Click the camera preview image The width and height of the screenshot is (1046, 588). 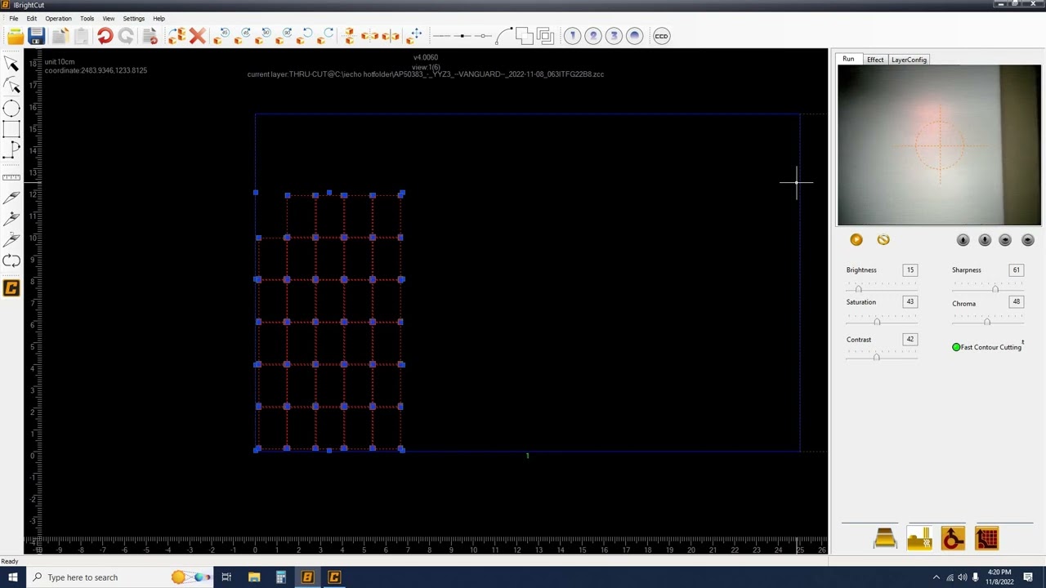[x=939, y=145]
